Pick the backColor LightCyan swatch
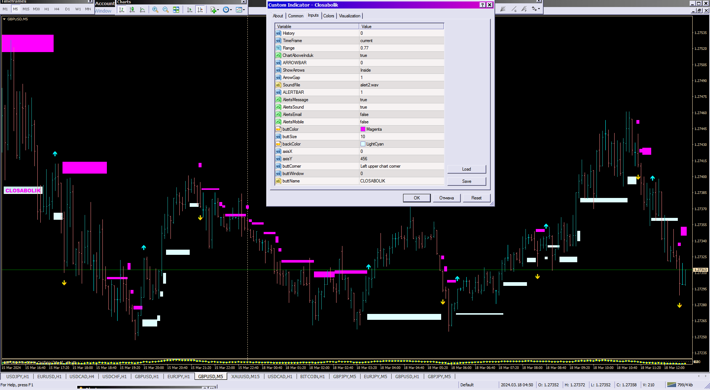 click(363, 144)
